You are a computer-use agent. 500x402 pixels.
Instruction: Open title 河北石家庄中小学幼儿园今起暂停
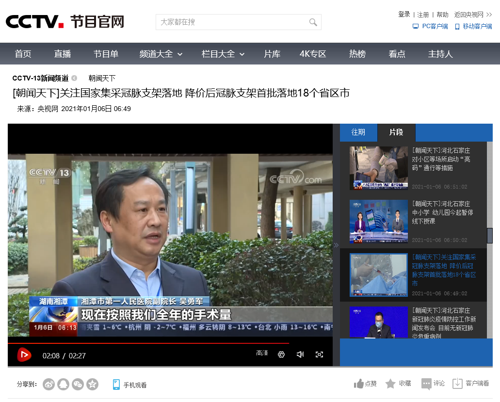pyautogui.click(x=442, y=212)
